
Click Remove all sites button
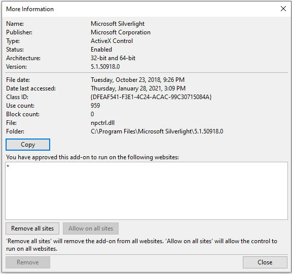coord(32,229)
